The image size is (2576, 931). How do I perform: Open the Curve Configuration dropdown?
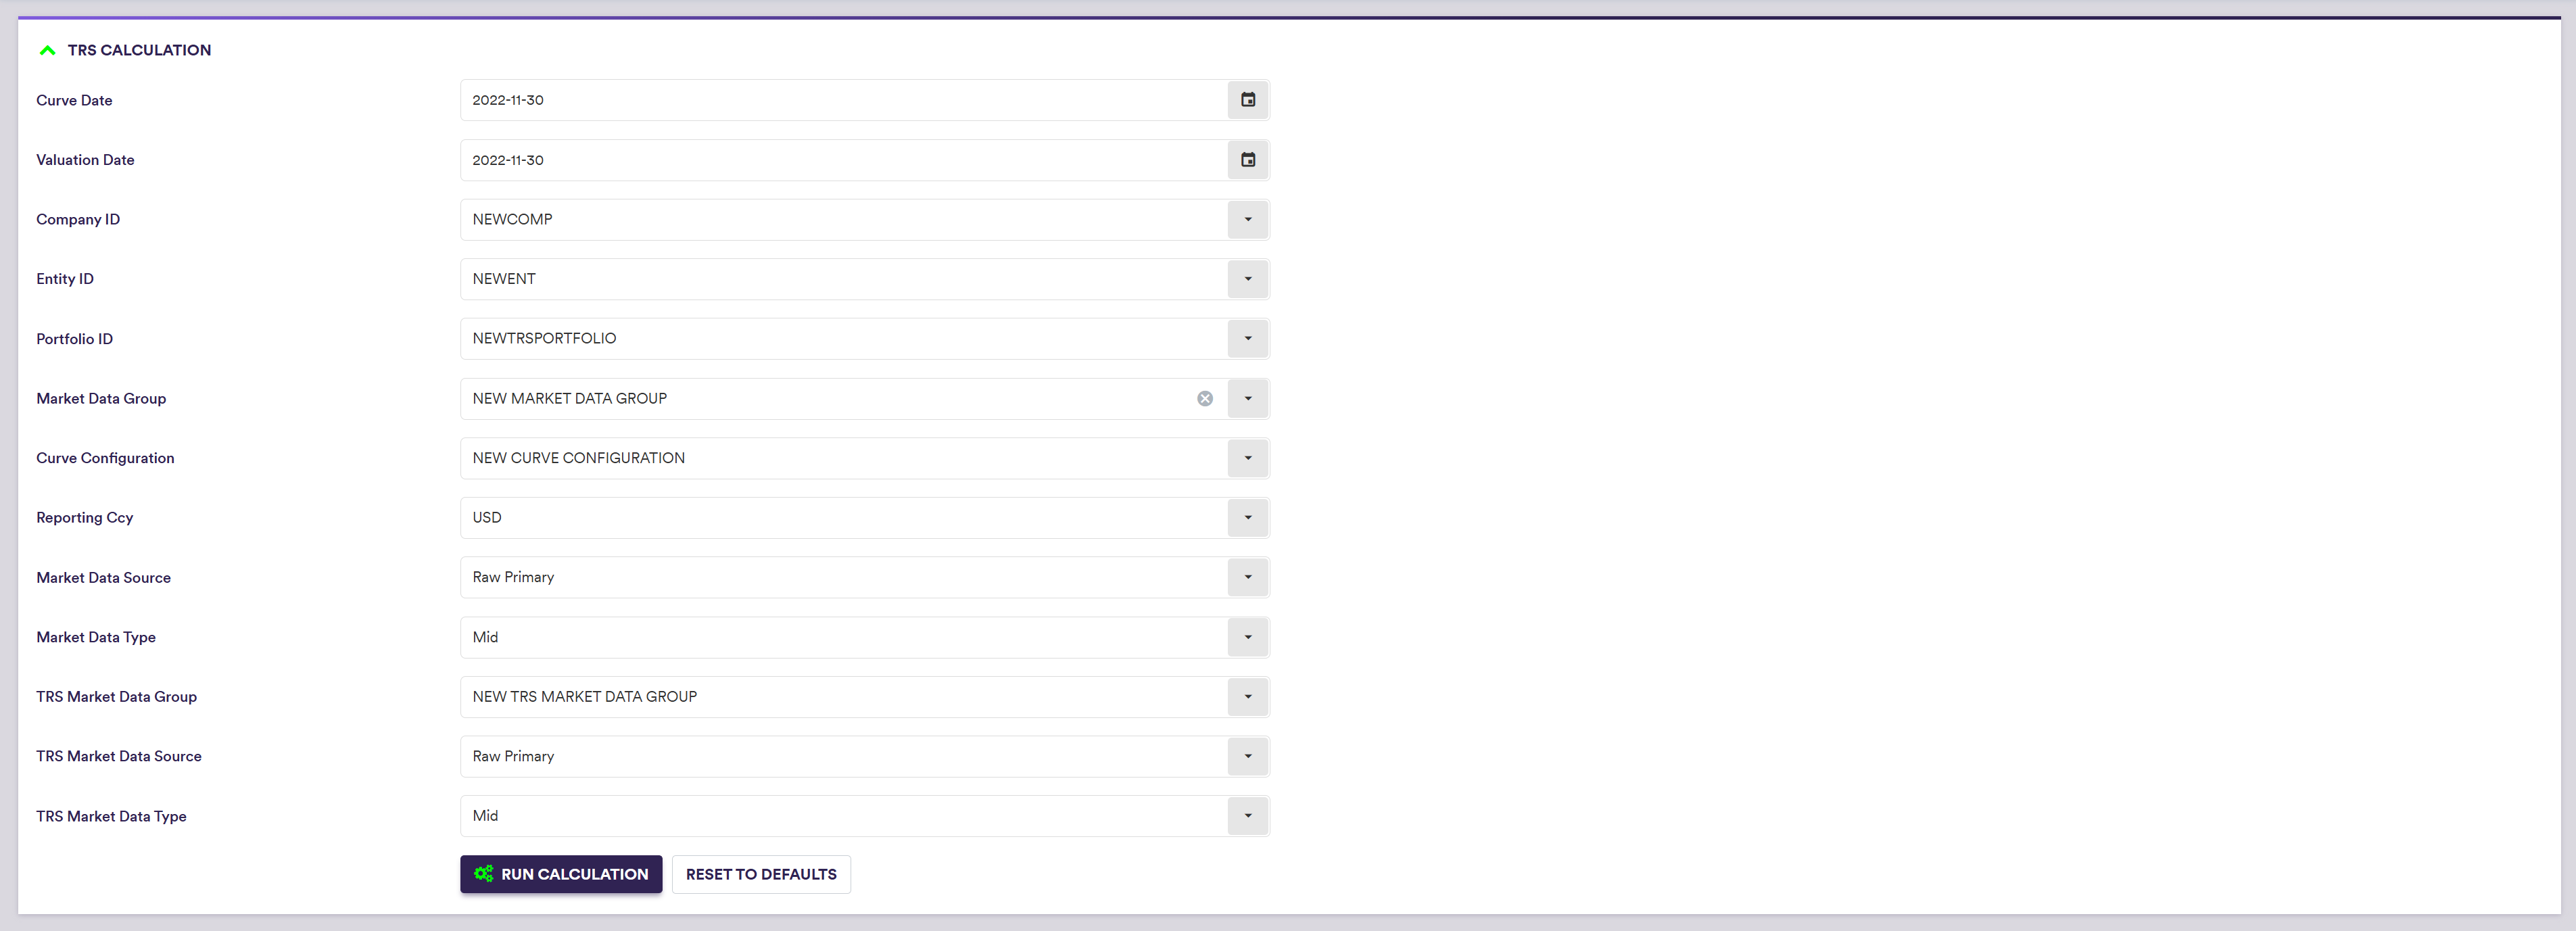tap(1247, 458)
